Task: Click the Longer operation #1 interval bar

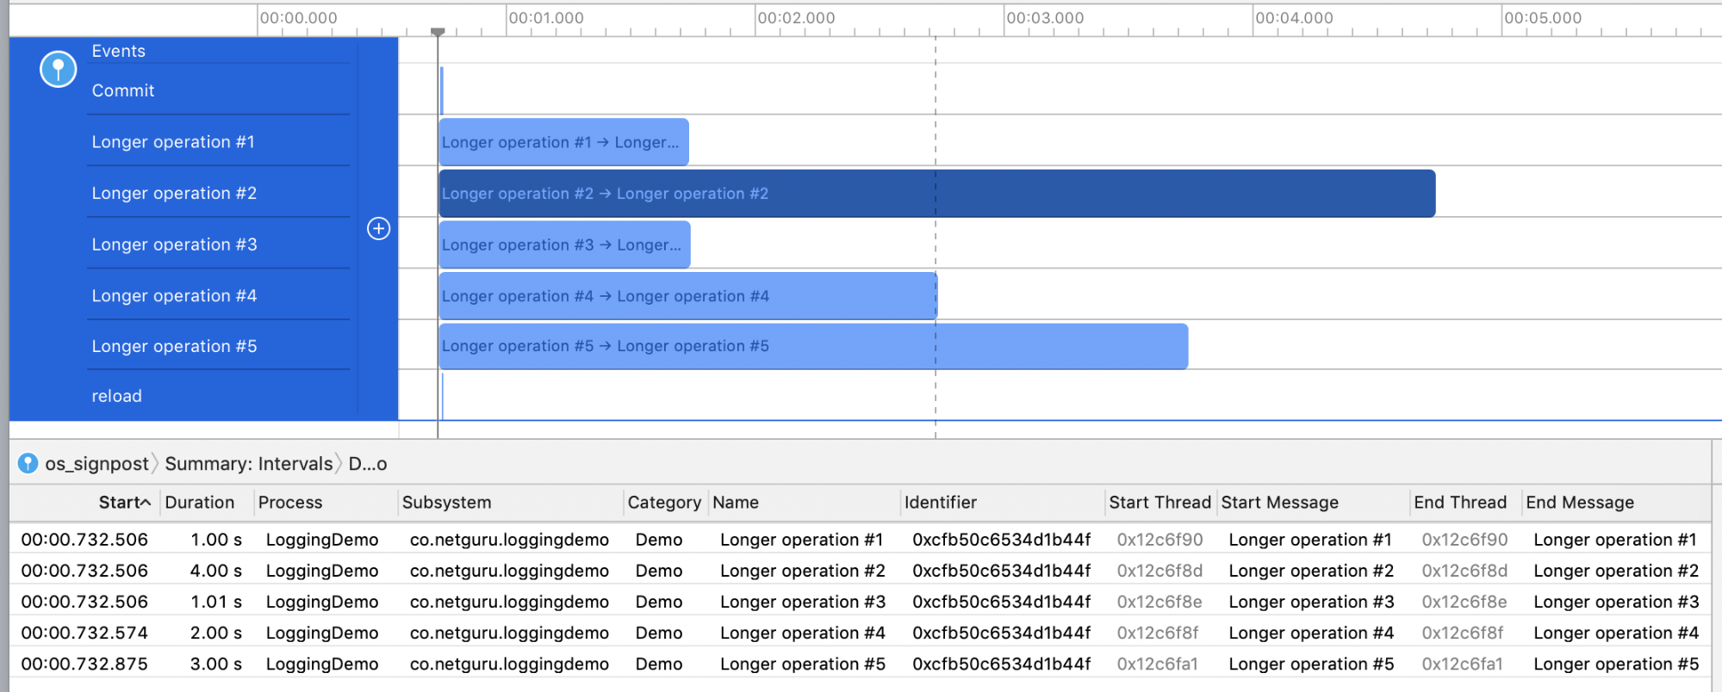Action: point(563,142)
